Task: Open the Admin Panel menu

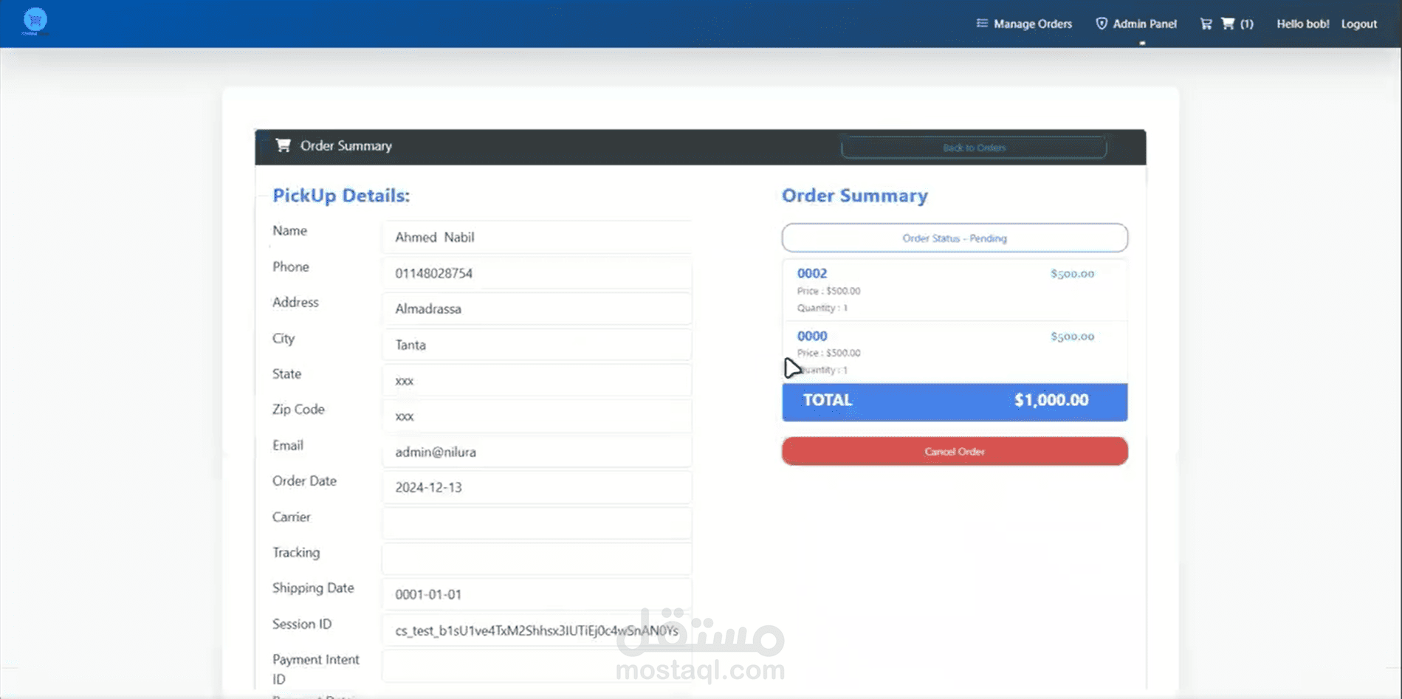Action: click(x=1136, y=24)
